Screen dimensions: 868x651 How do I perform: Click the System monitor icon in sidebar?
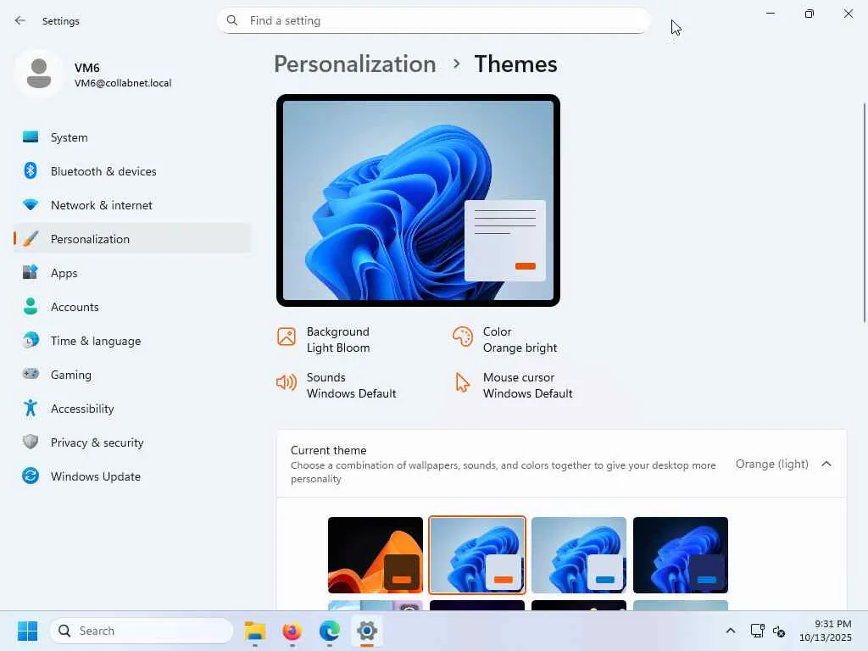point(31,136)
